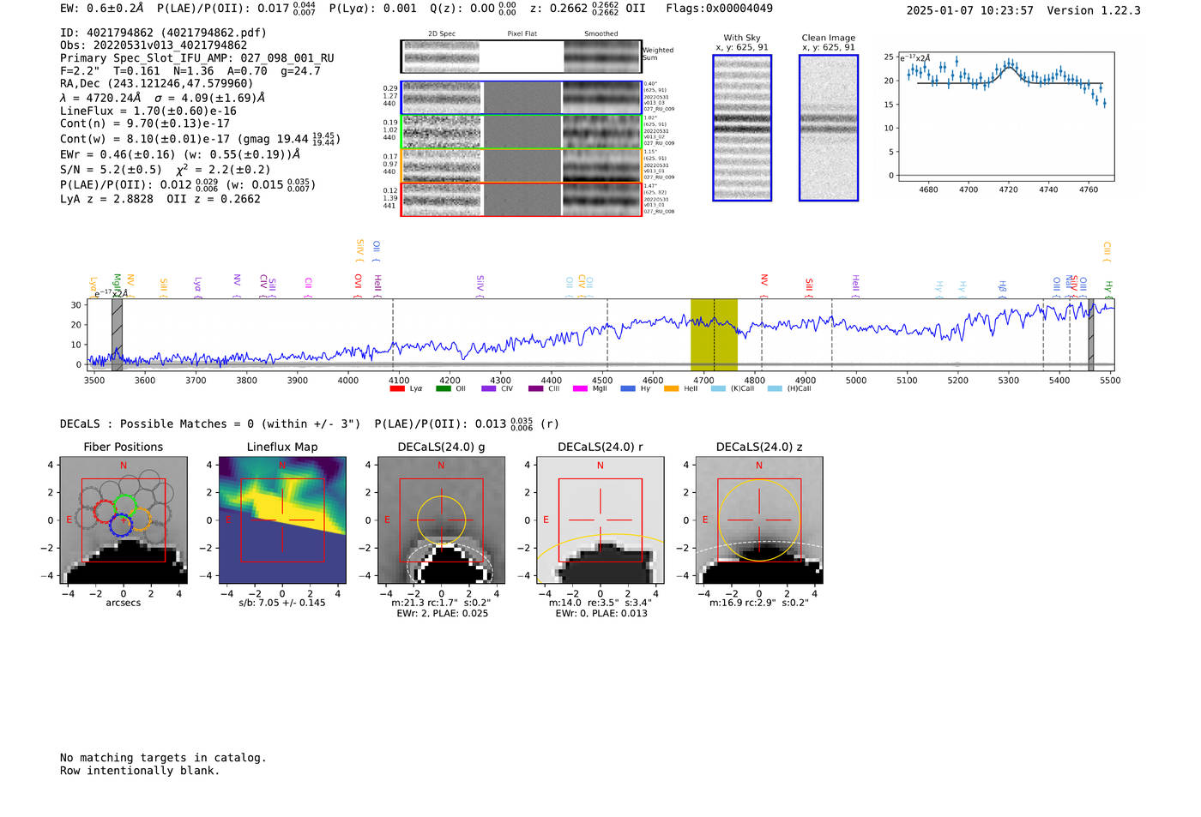The height and width of the screenshot is (817, 1201).
Task: Click the Row intentionally blank. text
Action: tap(140, 771)
